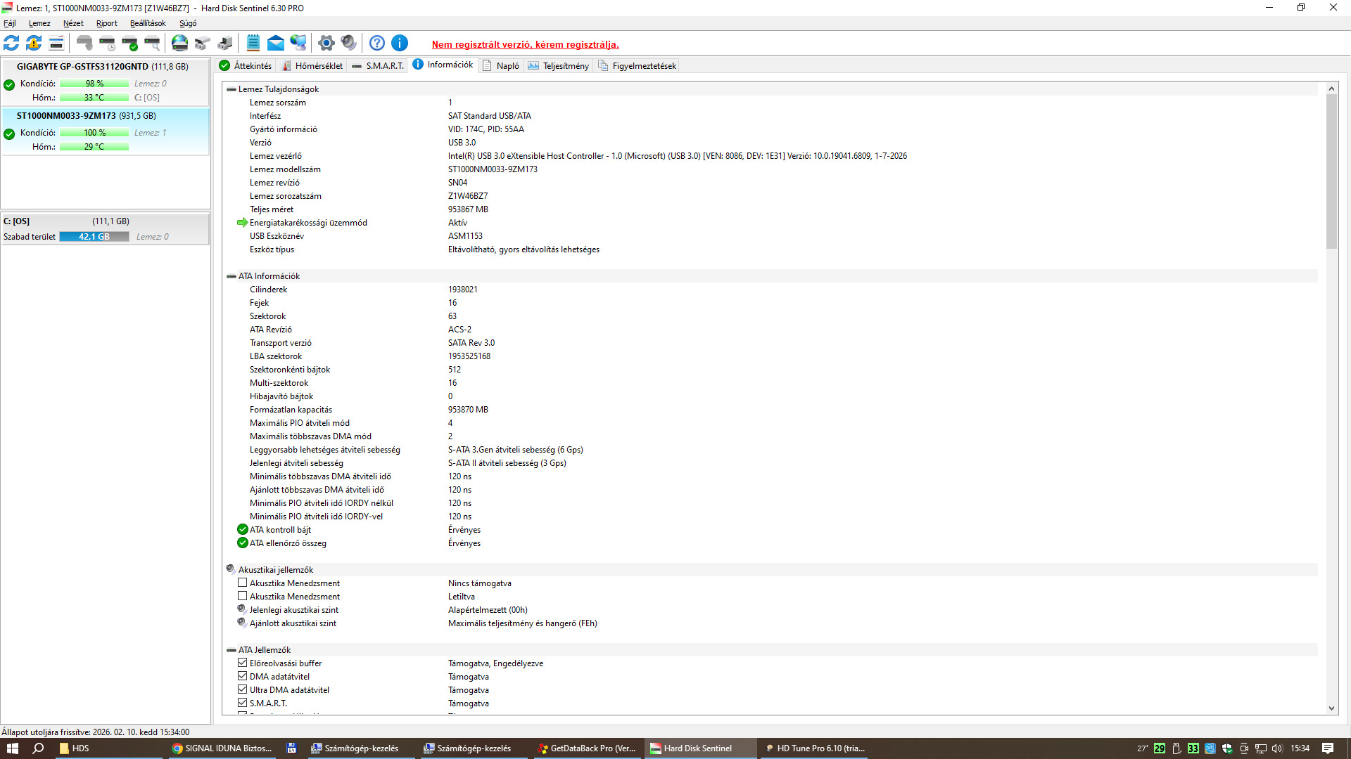Collapse the ATA Információk section
This screenshot has height=759, width=1351.
231,276
